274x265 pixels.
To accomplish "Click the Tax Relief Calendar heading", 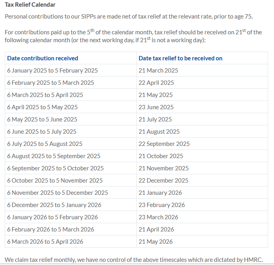I will click(x=30, y=5).
